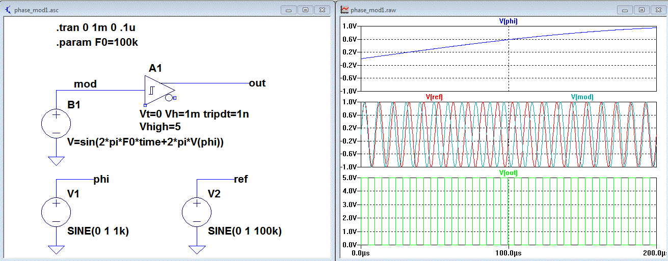Click the Vhigh=5 attribute text
The image size is (668, 261).
tap(160, 126)
